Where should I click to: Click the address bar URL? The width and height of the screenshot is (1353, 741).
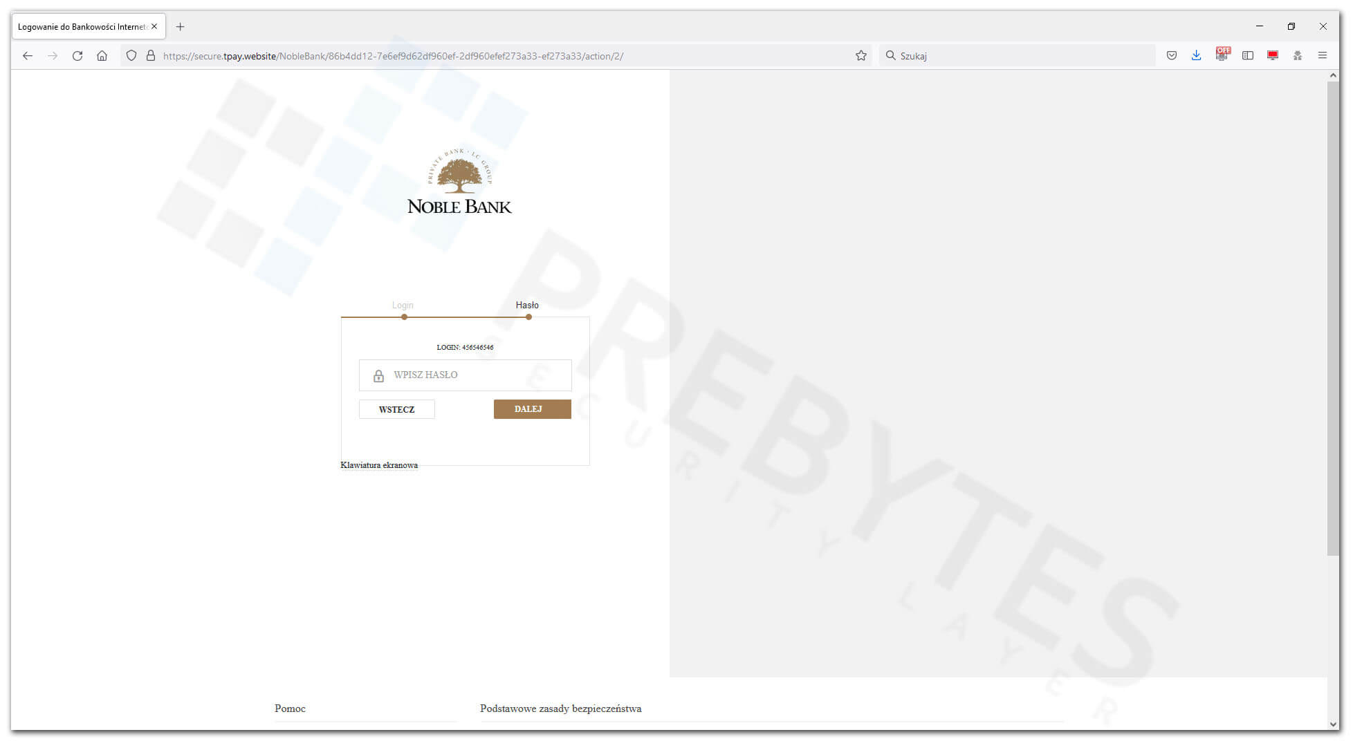pos(393,56)
